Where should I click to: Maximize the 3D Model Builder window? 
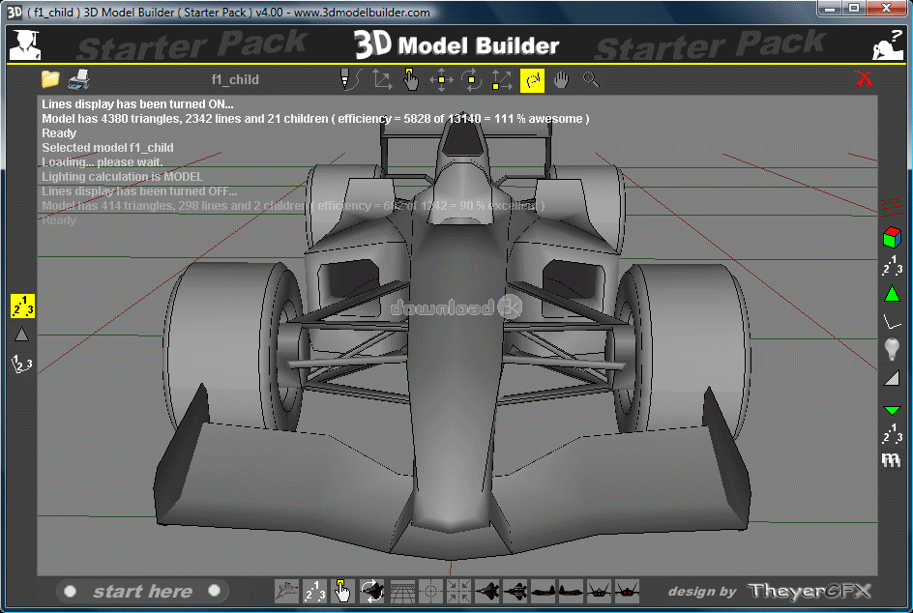tap(854, 8)
